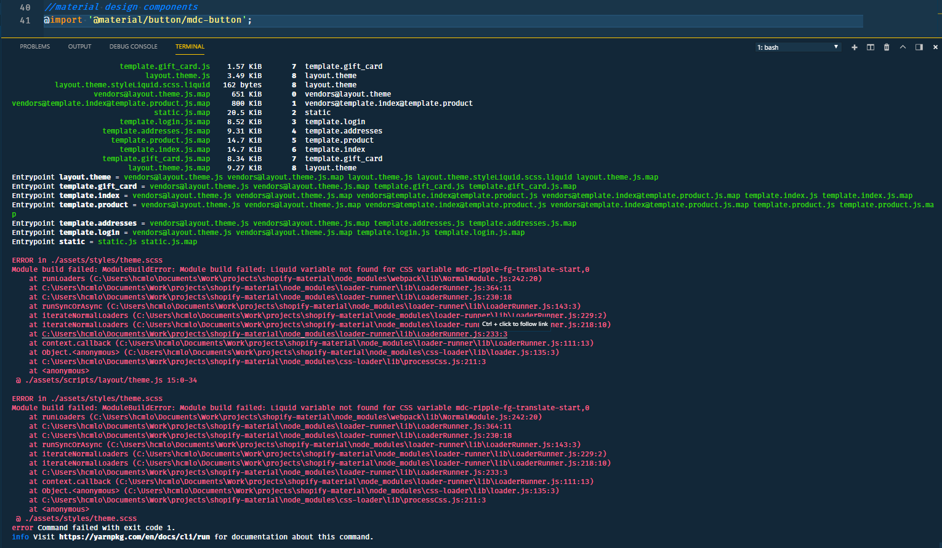Click '162 bytes' size value
This screenshot has width=942, height=548.
tap(243, 85)
